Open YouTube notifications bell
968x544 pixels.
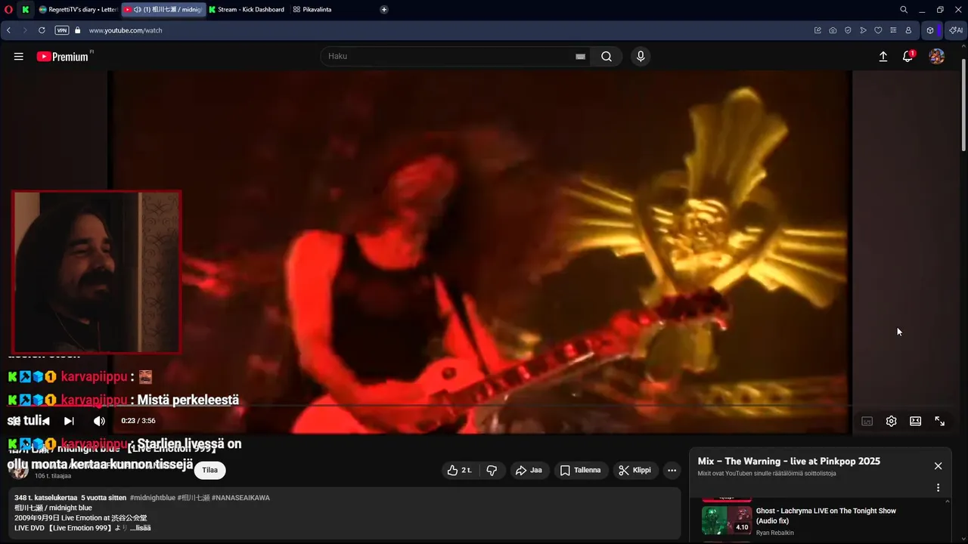coord(908,57)
